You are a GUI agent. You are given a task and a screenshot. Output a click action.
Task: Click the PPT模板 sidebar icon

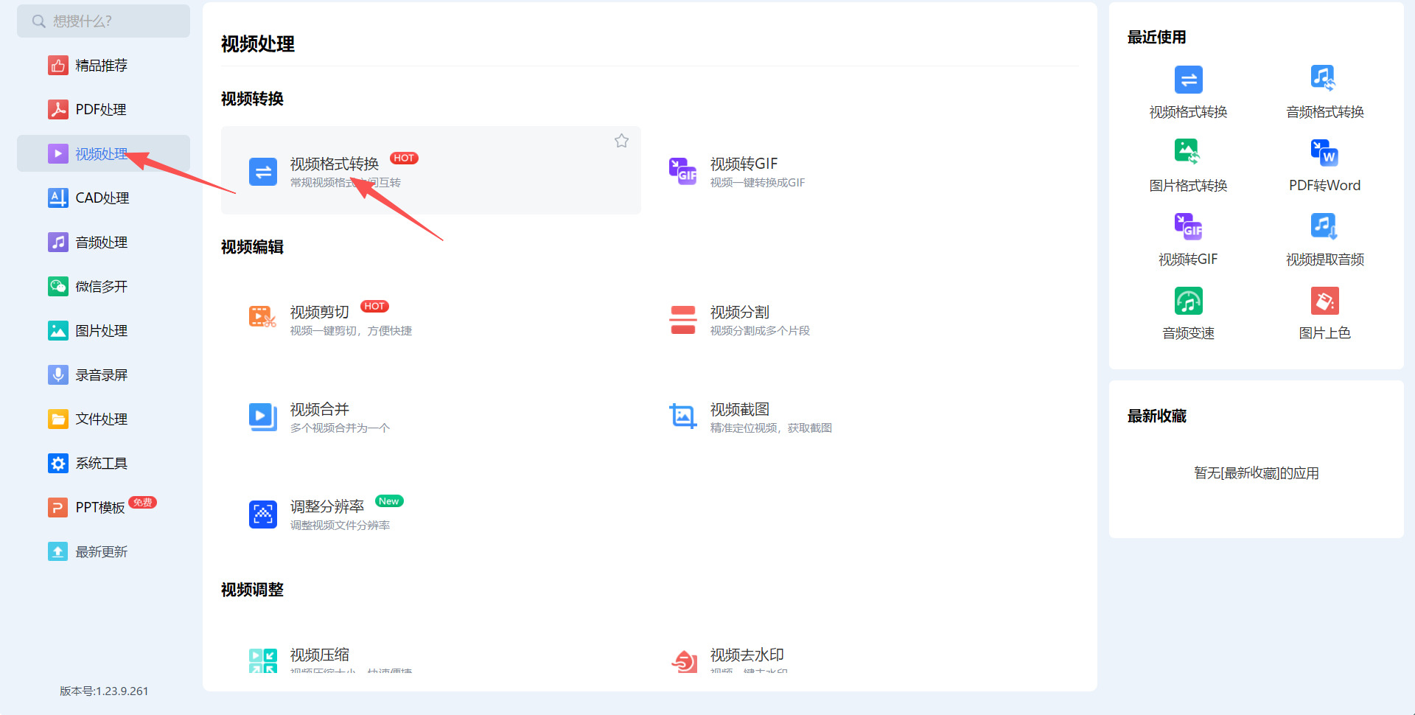pos(58,507)
